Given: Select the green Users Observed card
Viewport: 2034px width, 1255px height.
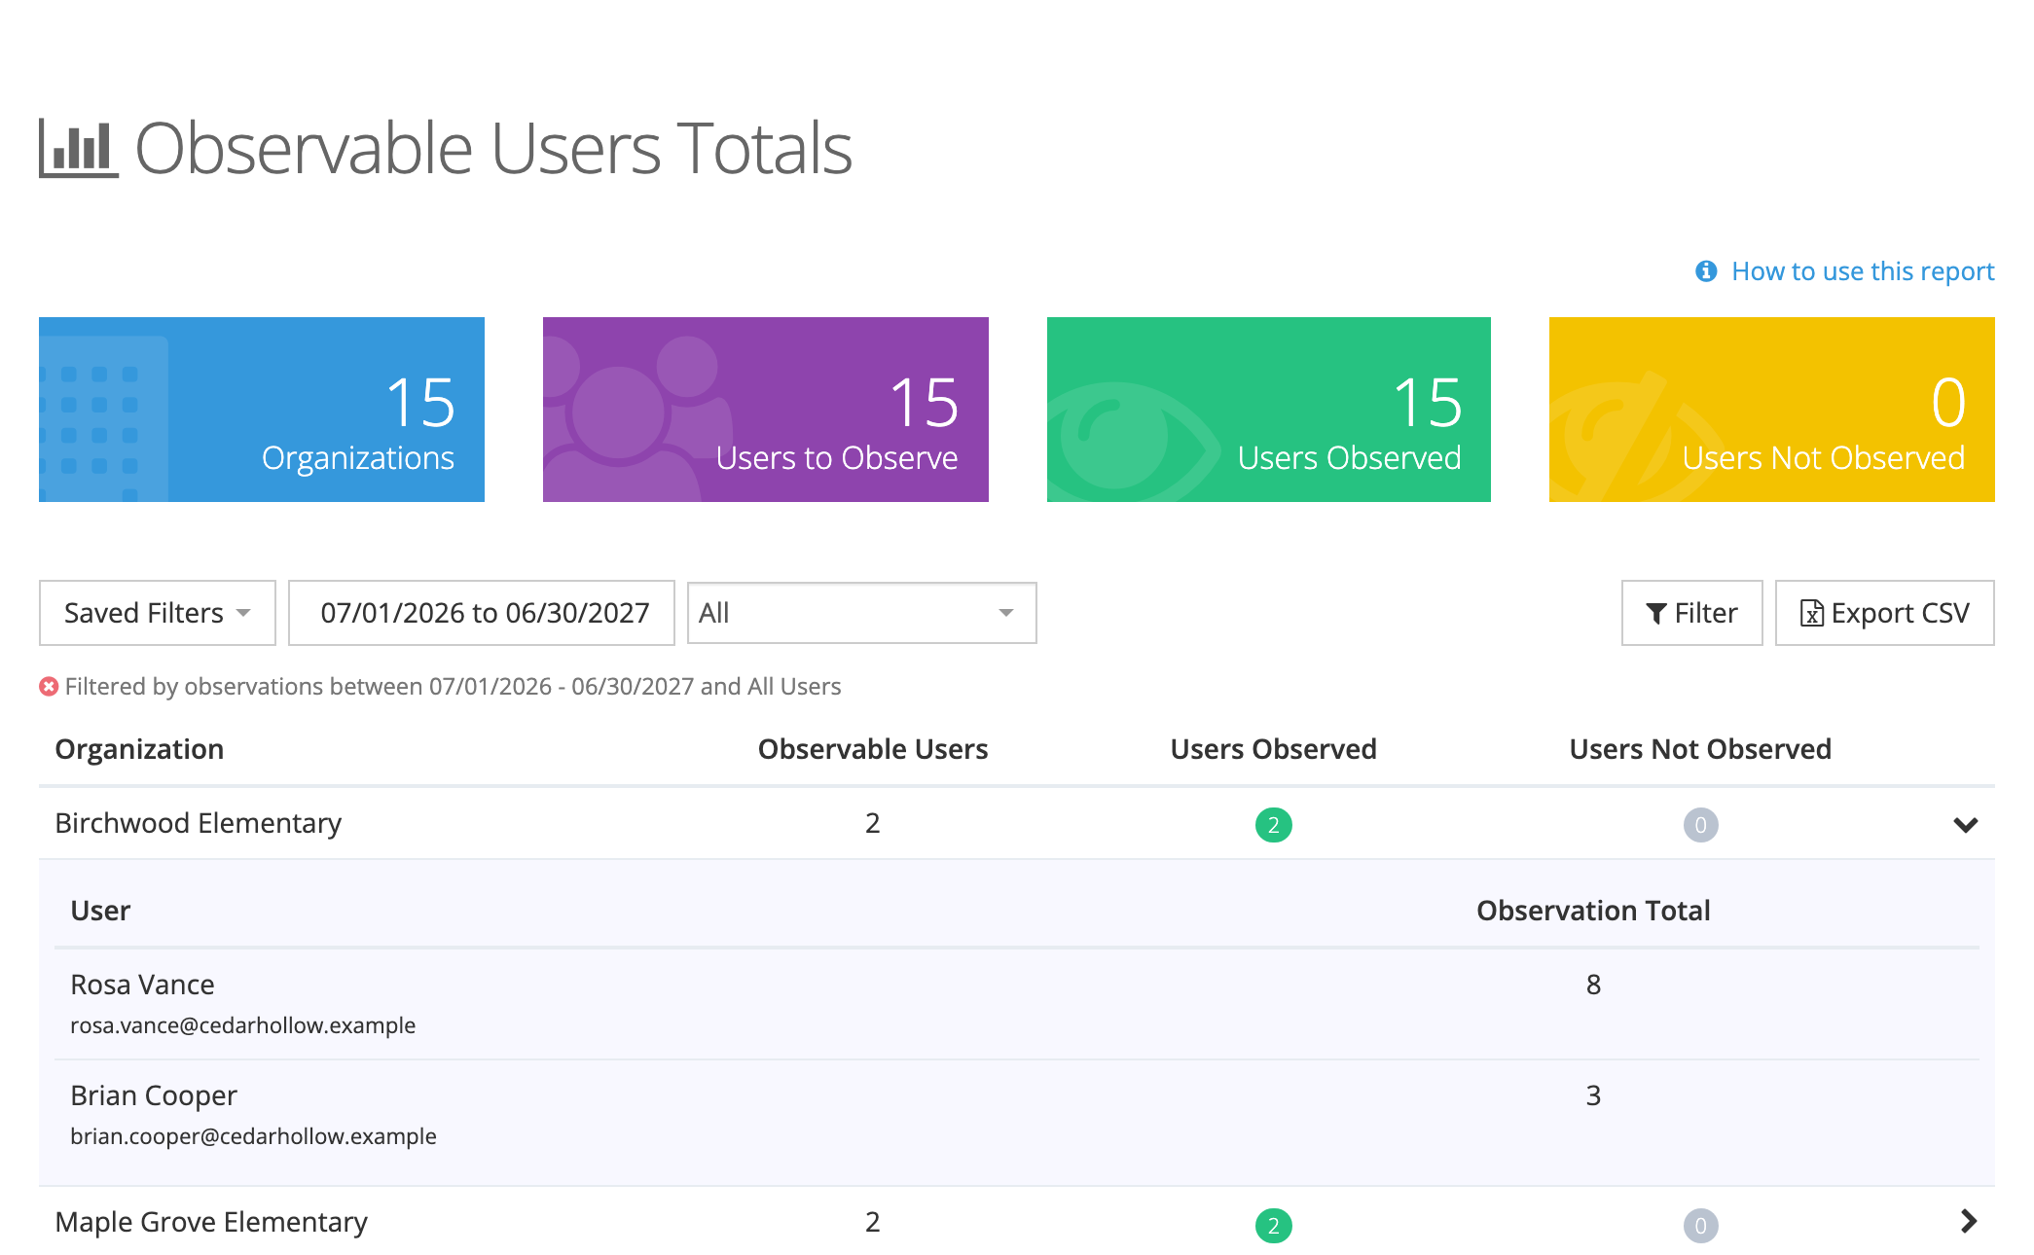Looking at the screenshot, I should pyautogui.click(x=1269, y=410).
